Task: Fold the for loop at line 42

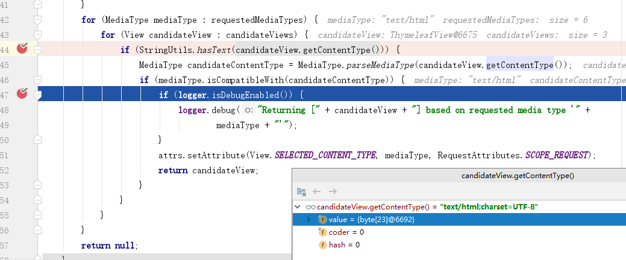Action: coord(37,20)
